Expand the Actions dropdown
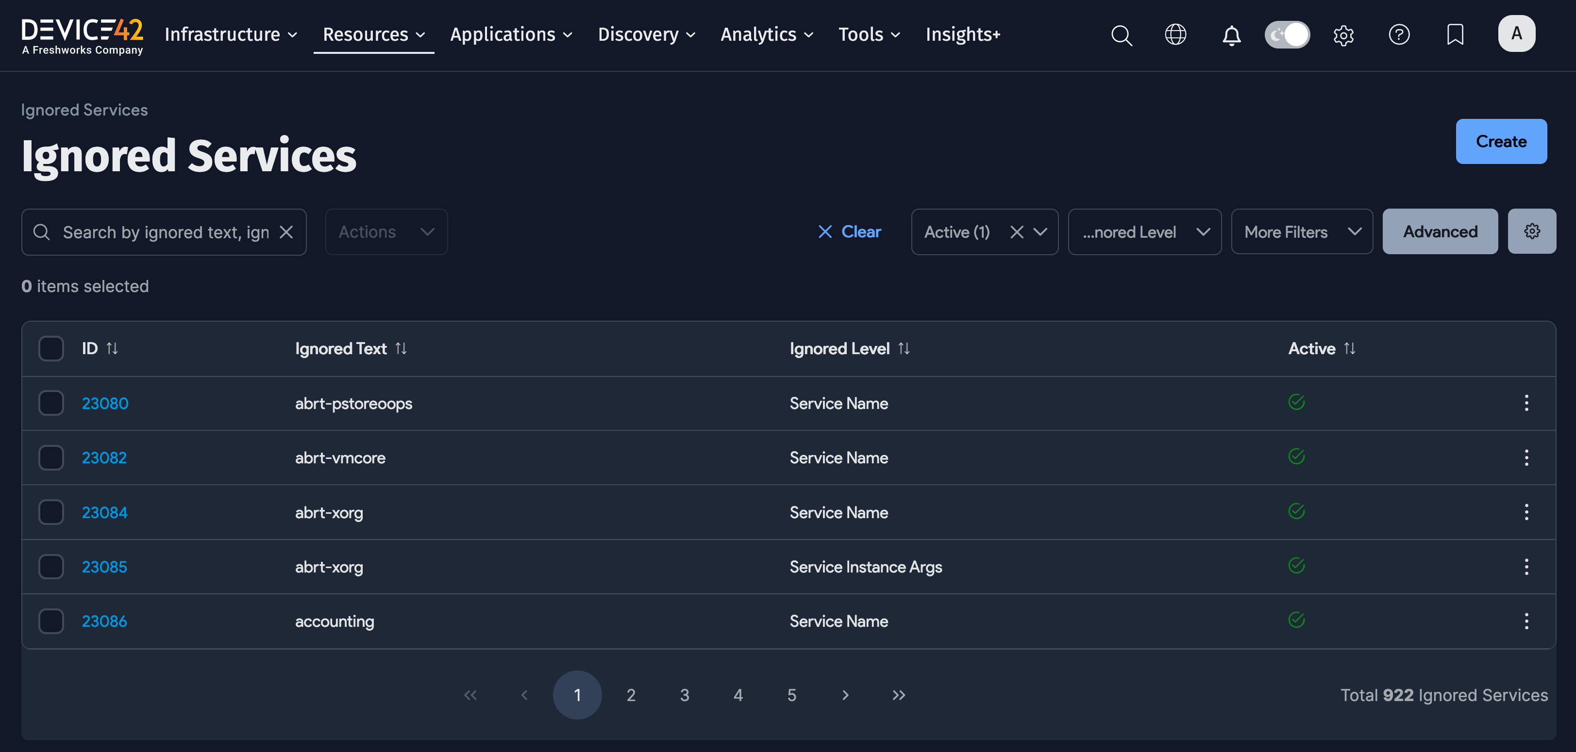1576x752 pixels. (386, 232)
